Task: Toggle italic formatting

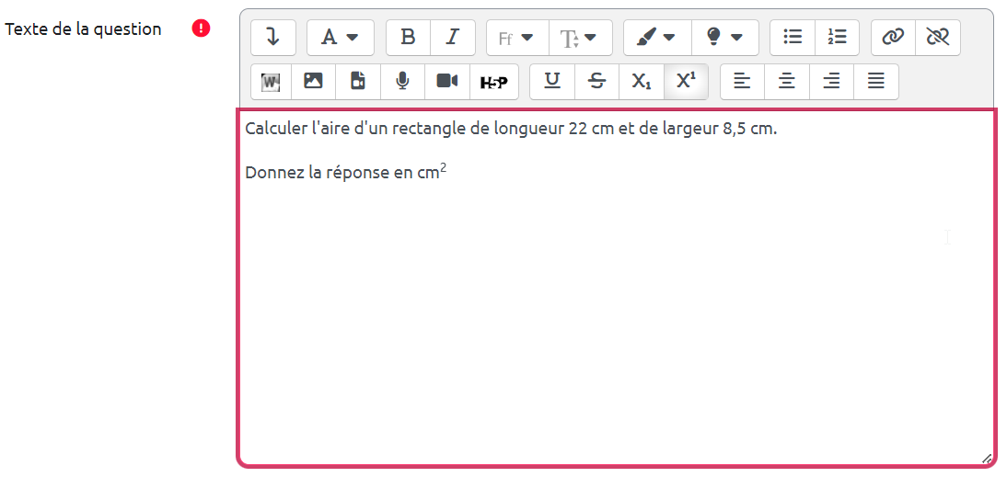Action: click(x=452, y=38)
